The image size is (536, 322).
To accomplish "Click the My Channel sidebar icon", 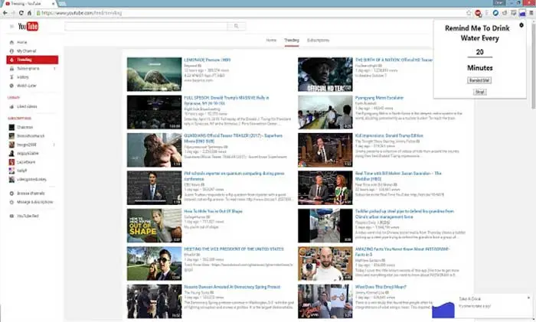I will 11,51.
